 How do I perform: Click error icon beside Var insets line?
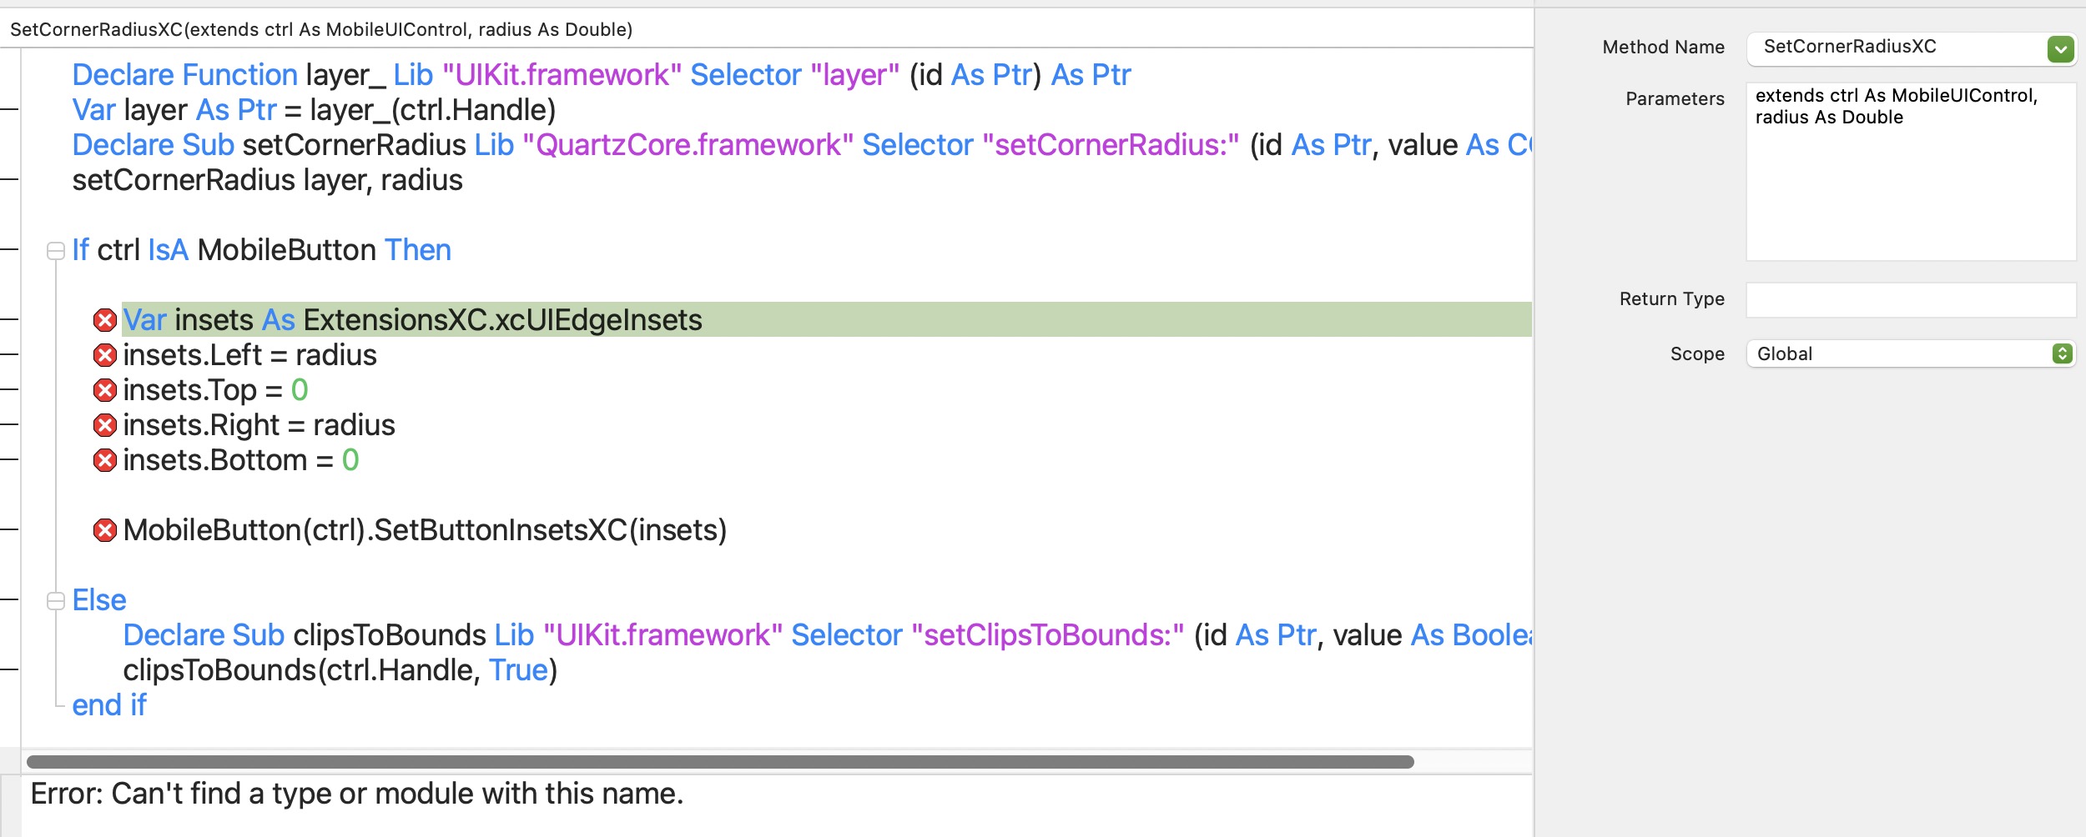tap(104, 320)
